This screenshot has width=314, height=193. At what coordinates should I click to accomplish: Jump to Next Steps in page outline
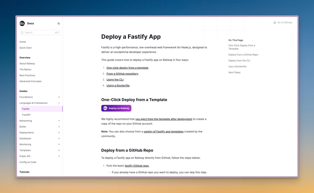click(234, 72)
